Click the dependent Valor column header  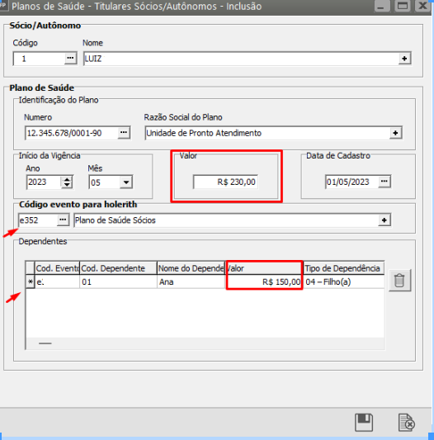pos(264,268)
